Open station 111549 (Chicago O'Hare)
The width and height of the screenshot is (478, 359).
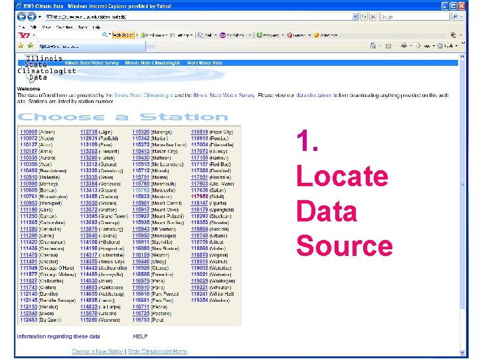29,268
